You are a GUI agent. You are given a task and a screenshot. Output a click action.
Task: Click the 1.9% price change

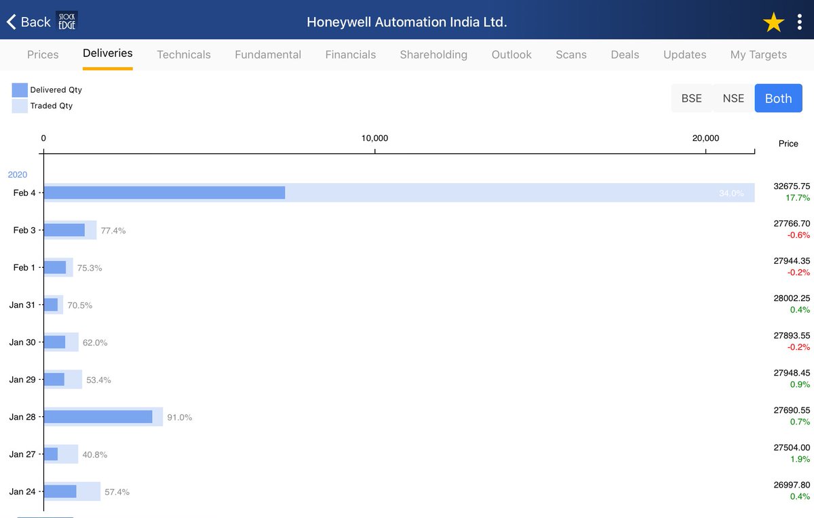(800, 459)
